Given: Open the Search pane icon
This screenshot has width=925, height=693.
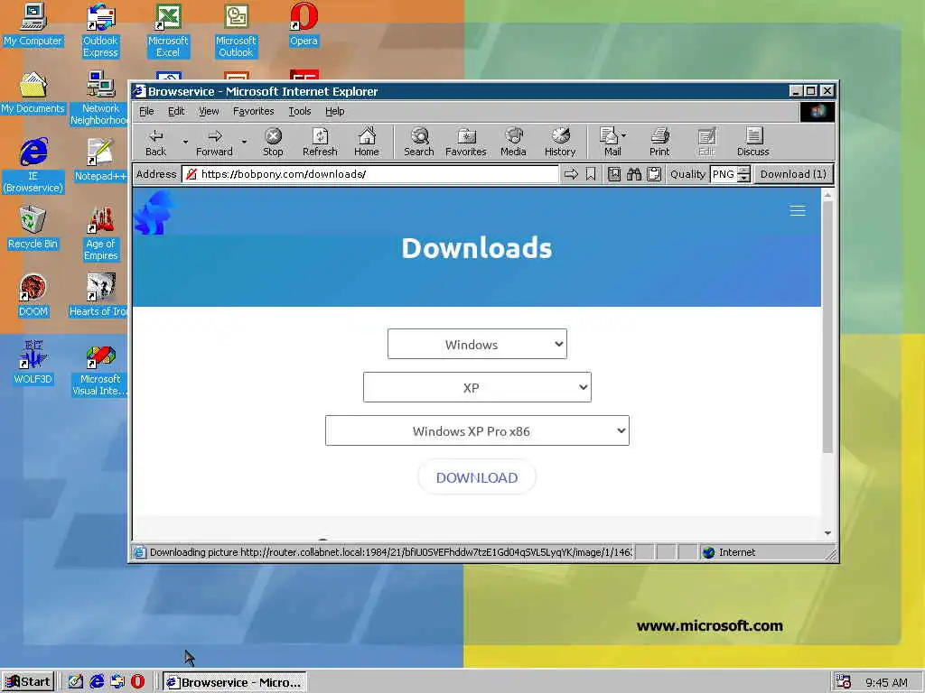Looking at the screenshot, I should (x=419, y=143).
